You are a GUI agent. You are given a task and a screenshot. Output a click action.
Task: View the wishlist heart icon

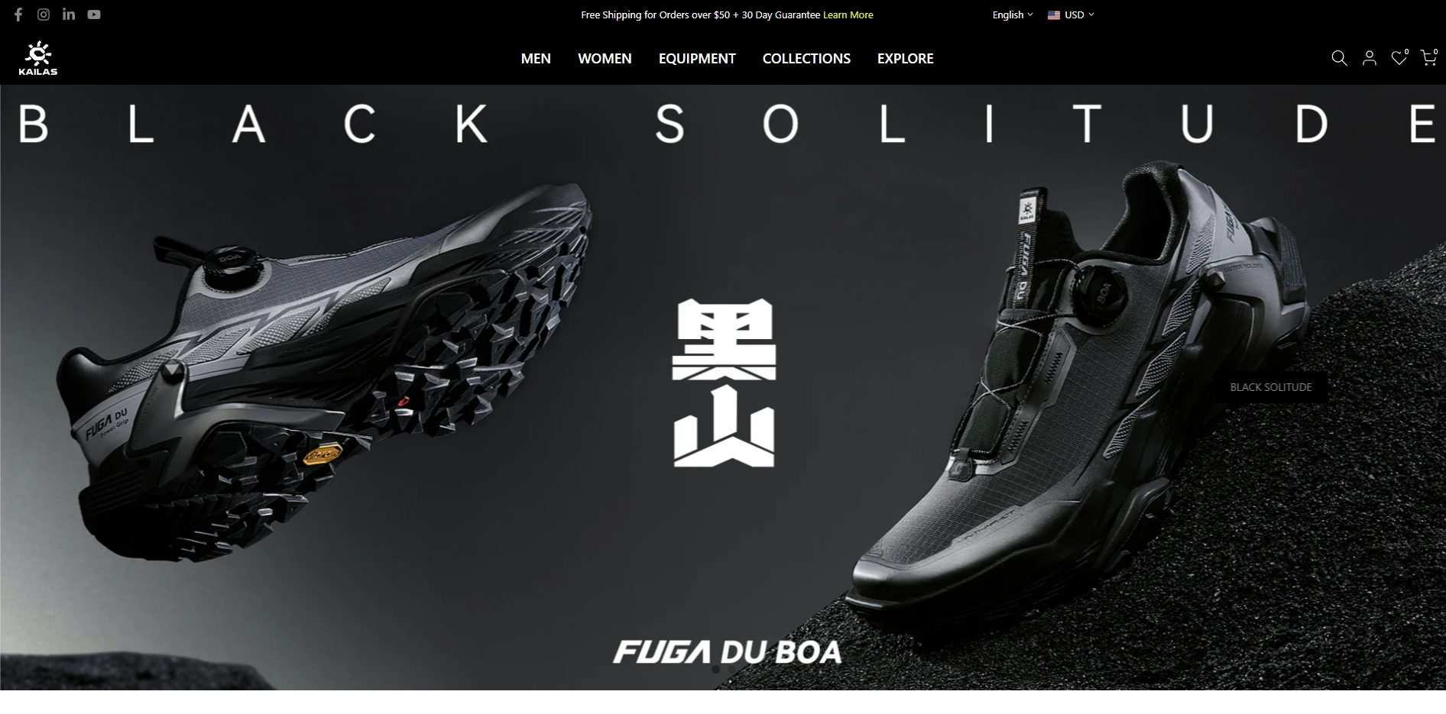point(1399,58)
